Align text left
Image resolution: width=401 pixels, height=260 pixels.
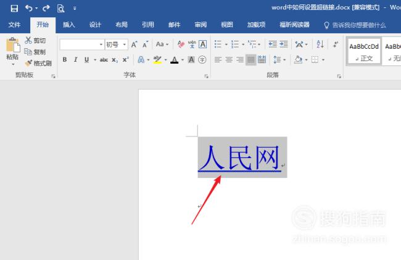pos(218,60)
